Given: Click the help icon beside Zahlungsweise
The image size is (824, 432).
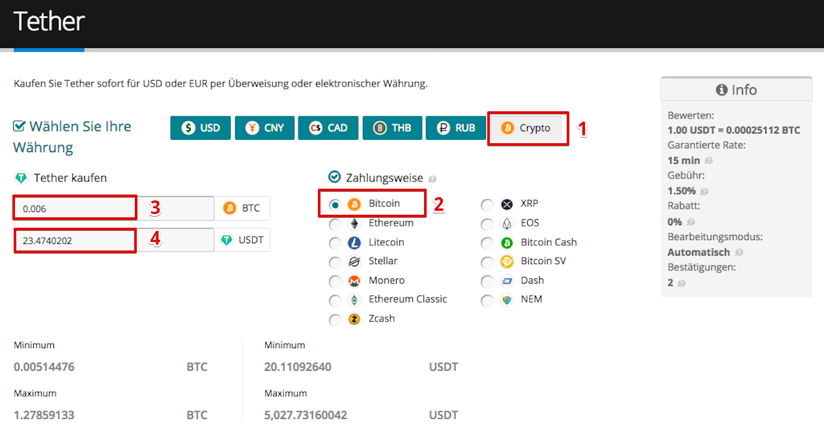Looking at the screenshot, I should point(432,179).
